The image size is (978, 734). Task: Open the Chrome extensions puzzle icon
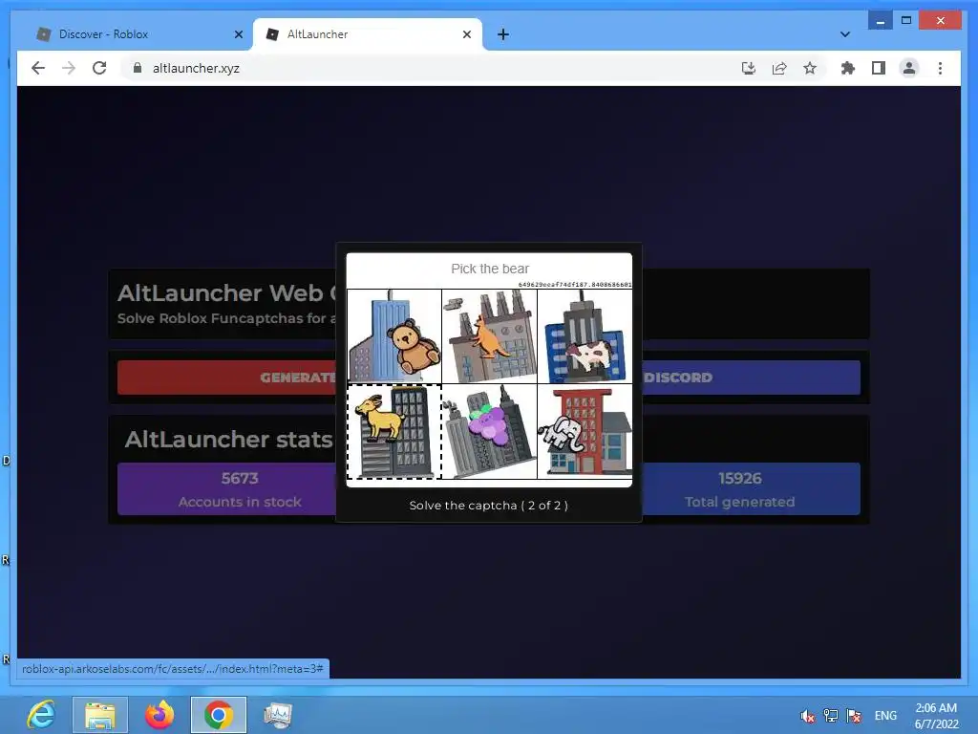(848, 68)
